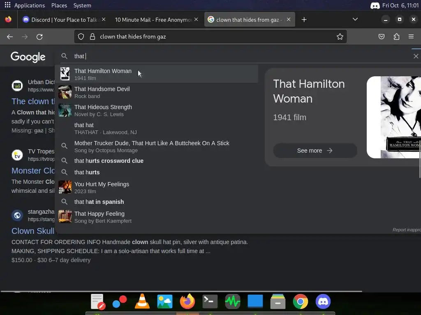Click the site security padlock icon
The image size is (421, 315).
pyautogui.click(x=93, y=37)
